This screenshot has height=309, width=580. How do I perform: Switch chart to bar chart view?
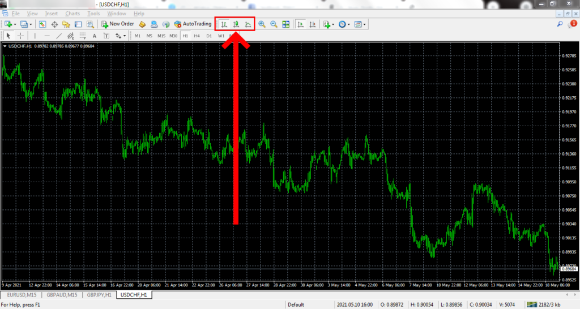pyautogui.click(x=224, y=24)
